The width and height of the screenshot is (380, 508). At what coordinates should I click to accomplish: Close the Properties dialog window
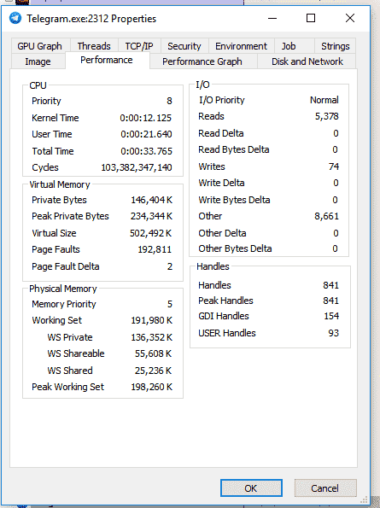click(x=350, y=18)
